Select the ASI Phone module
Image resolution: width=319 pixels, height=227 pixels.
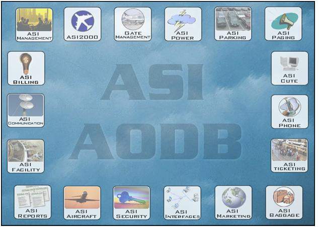[x=289, y=112]
